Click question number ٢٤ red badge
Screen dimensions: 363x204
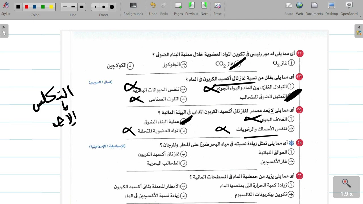tap(299, 110)
